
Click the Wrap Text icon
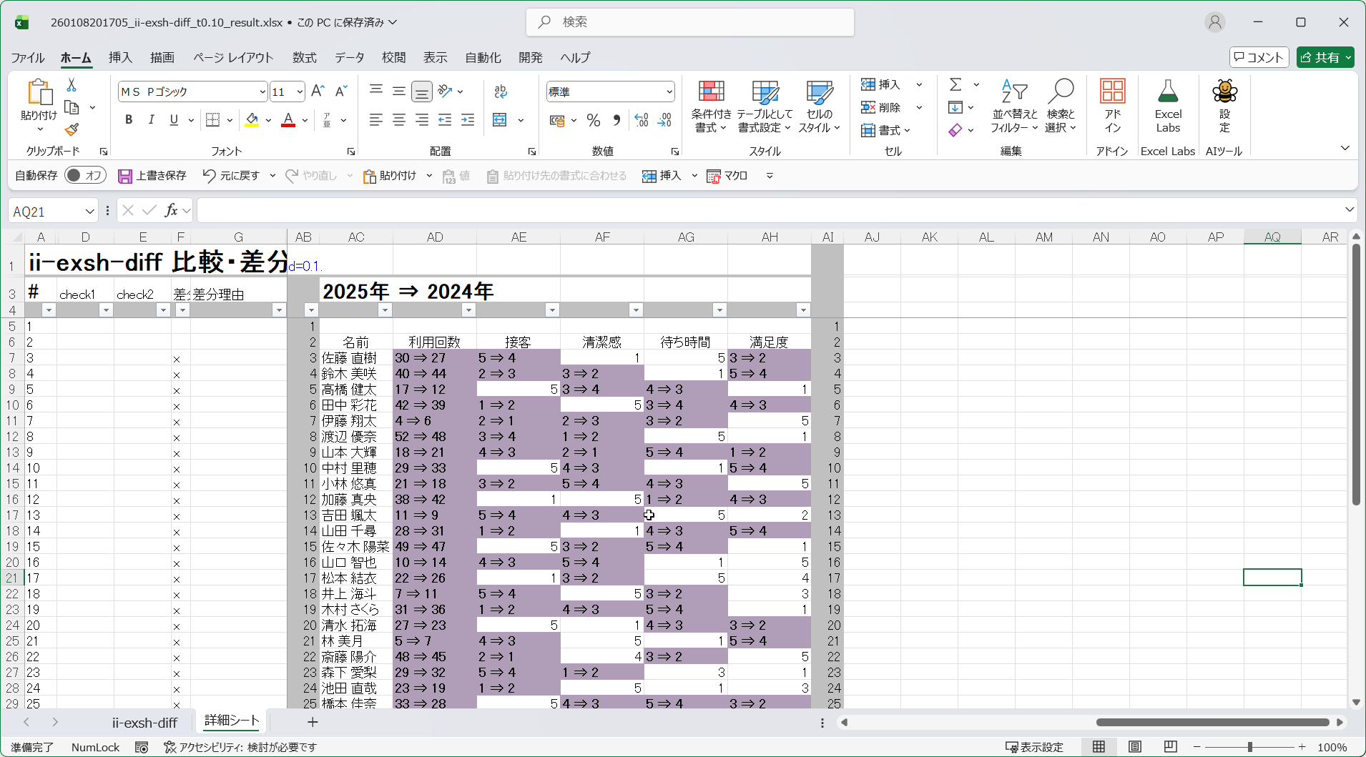[x=501, y=91]
